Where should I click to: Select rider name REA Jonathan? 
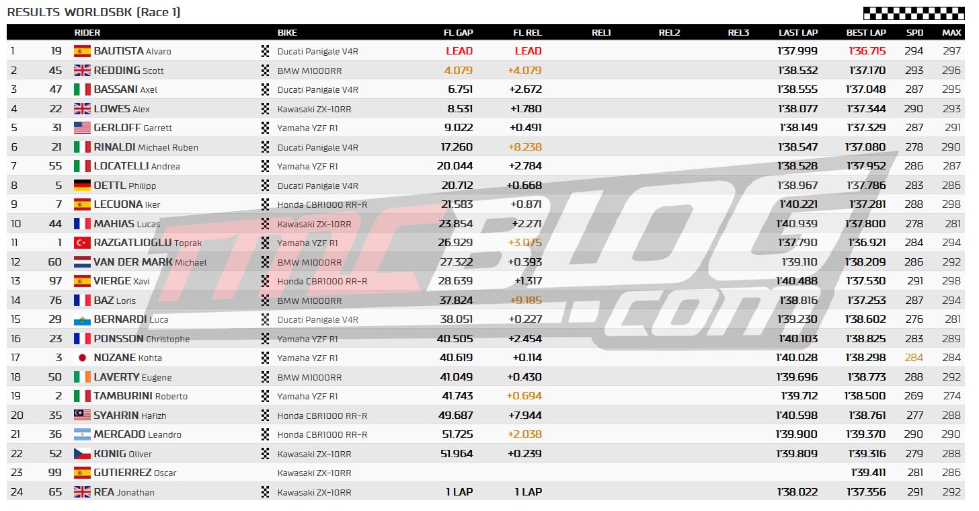coord(124,492)
